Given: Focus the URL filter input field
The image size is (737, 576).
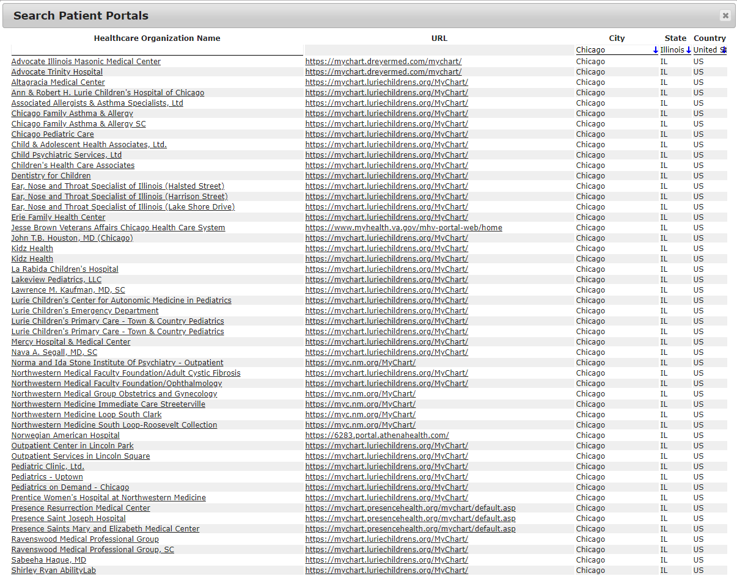Looking at the screenshot, I should (x=439, y=50).
